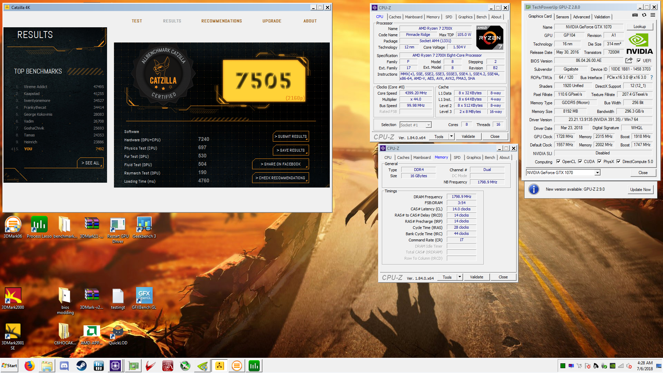Open the TEST menu in Catzilla
Viewport: 663px width, 373px height.
click(x=137, y=21)
